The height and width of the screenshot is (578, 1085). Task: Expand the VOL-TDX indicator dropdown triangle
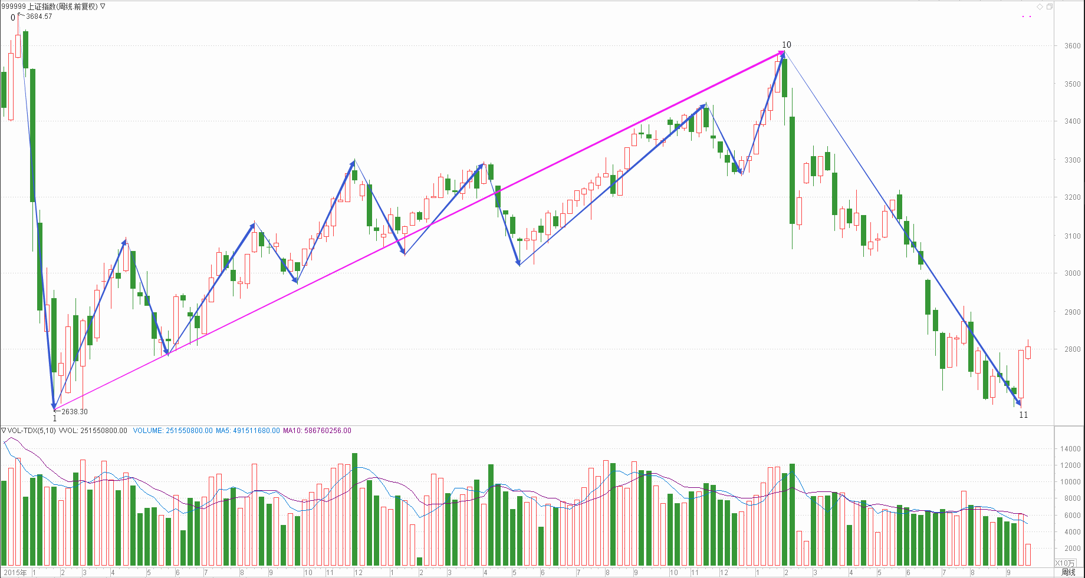4,430
